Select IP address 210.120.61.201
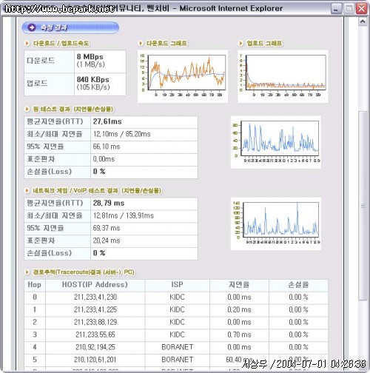 pos(95,360)
